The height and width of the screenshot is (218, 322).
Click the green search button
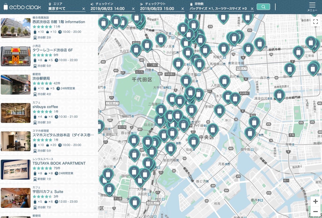point(263,7)
